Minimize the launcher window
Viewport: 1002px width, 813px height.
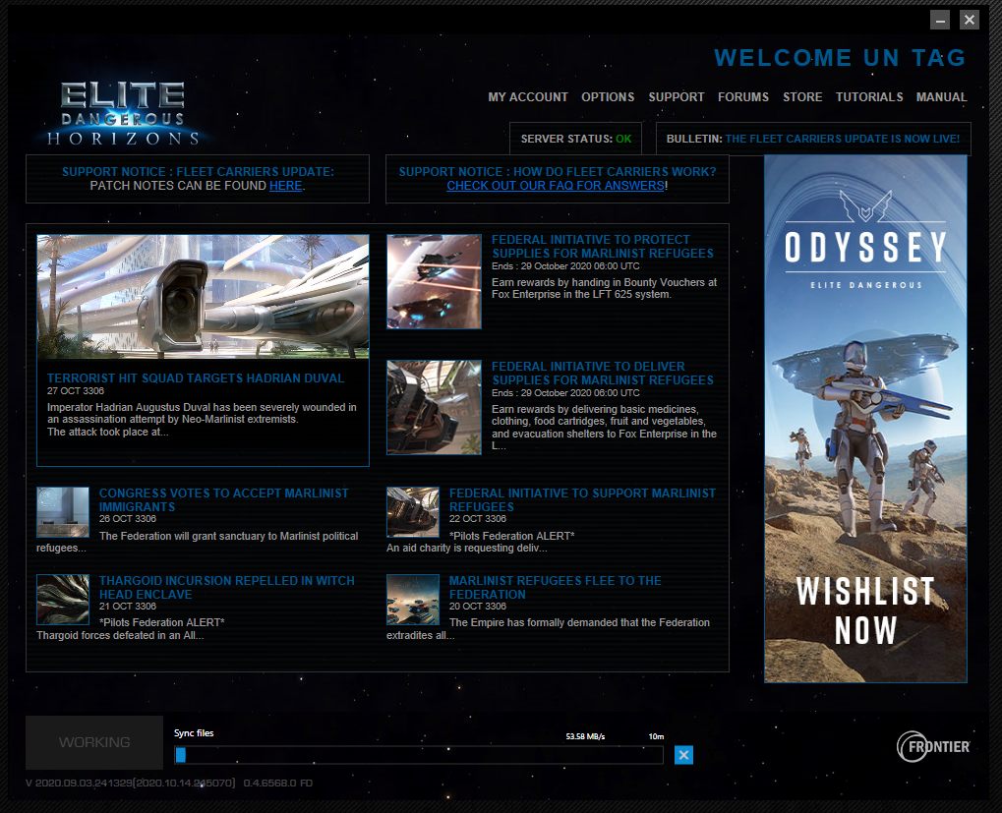[x=939, y=20]
